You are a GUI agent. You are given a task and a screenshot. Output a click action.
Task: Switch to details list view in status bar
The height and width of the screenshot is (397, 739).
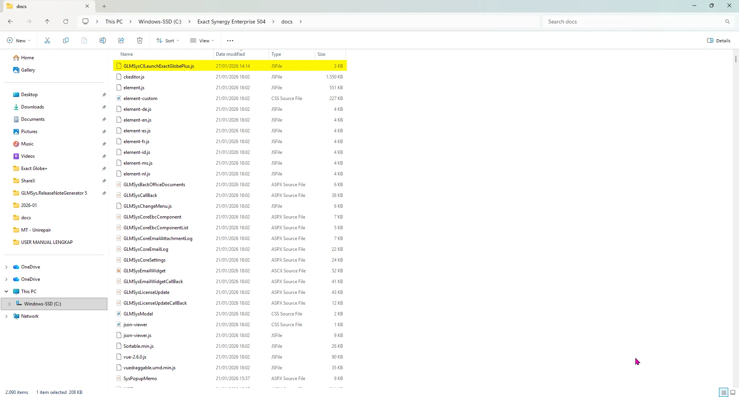[724, 392]
